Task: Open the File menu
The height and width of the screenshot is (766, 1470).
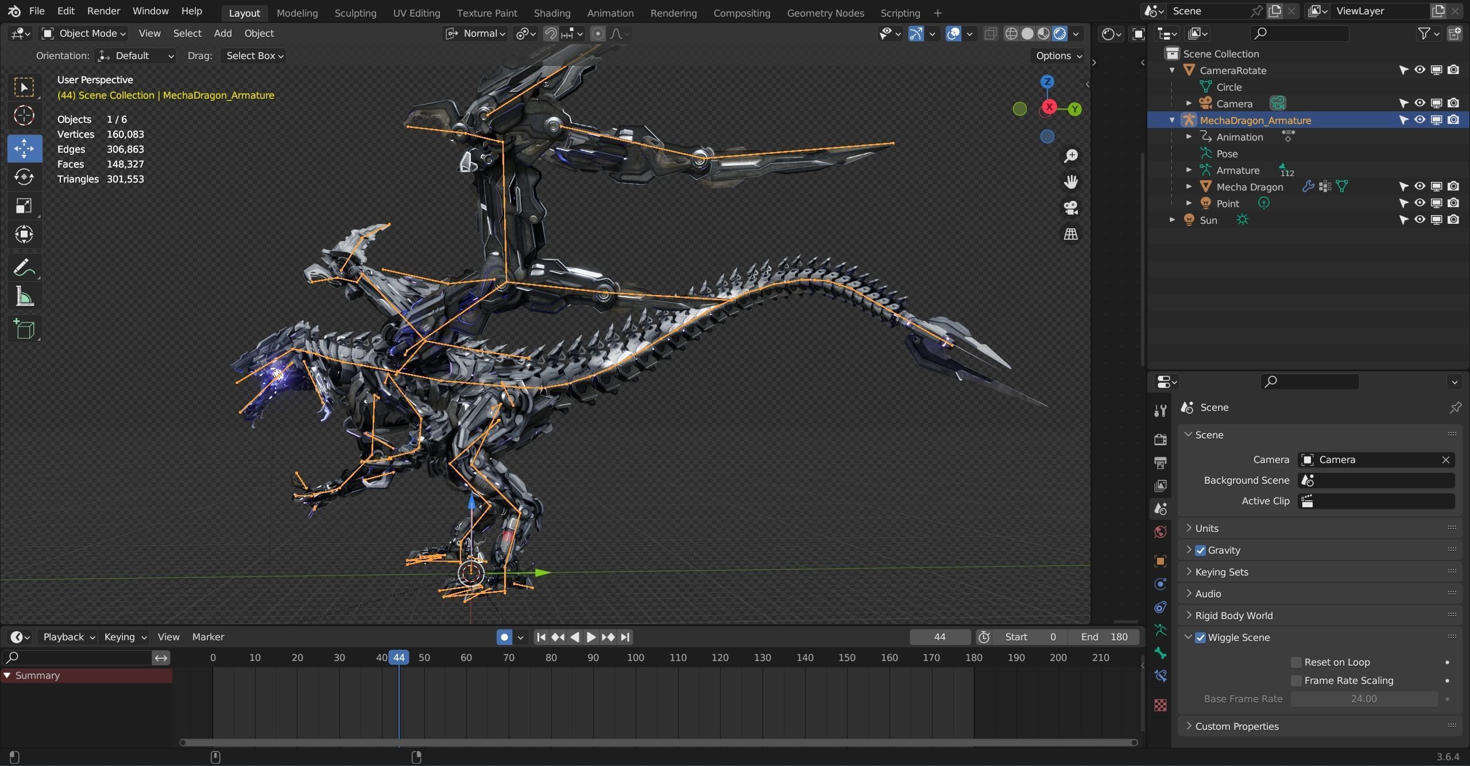Action: pos(36,11)
